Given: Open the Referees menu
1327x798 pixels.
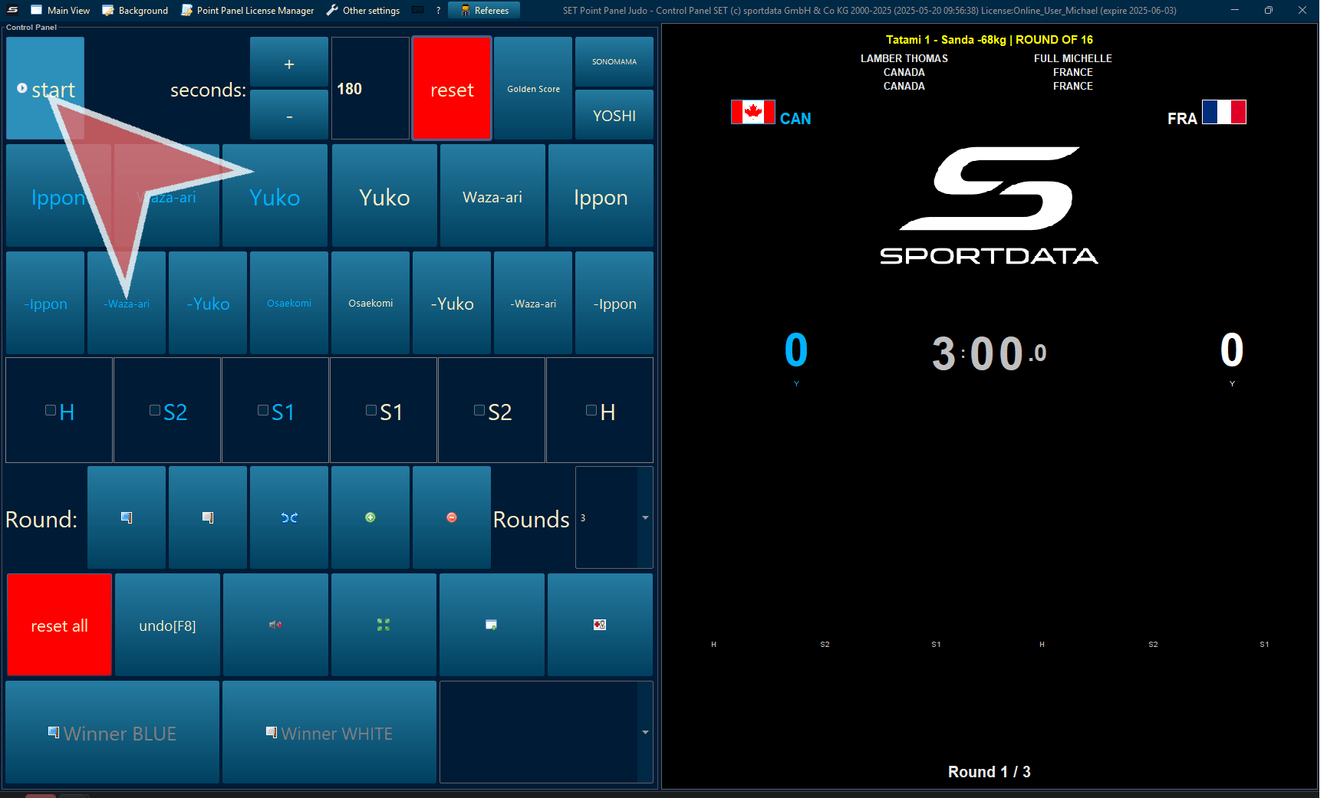Looking at the screenshot, I should [484, 10].
